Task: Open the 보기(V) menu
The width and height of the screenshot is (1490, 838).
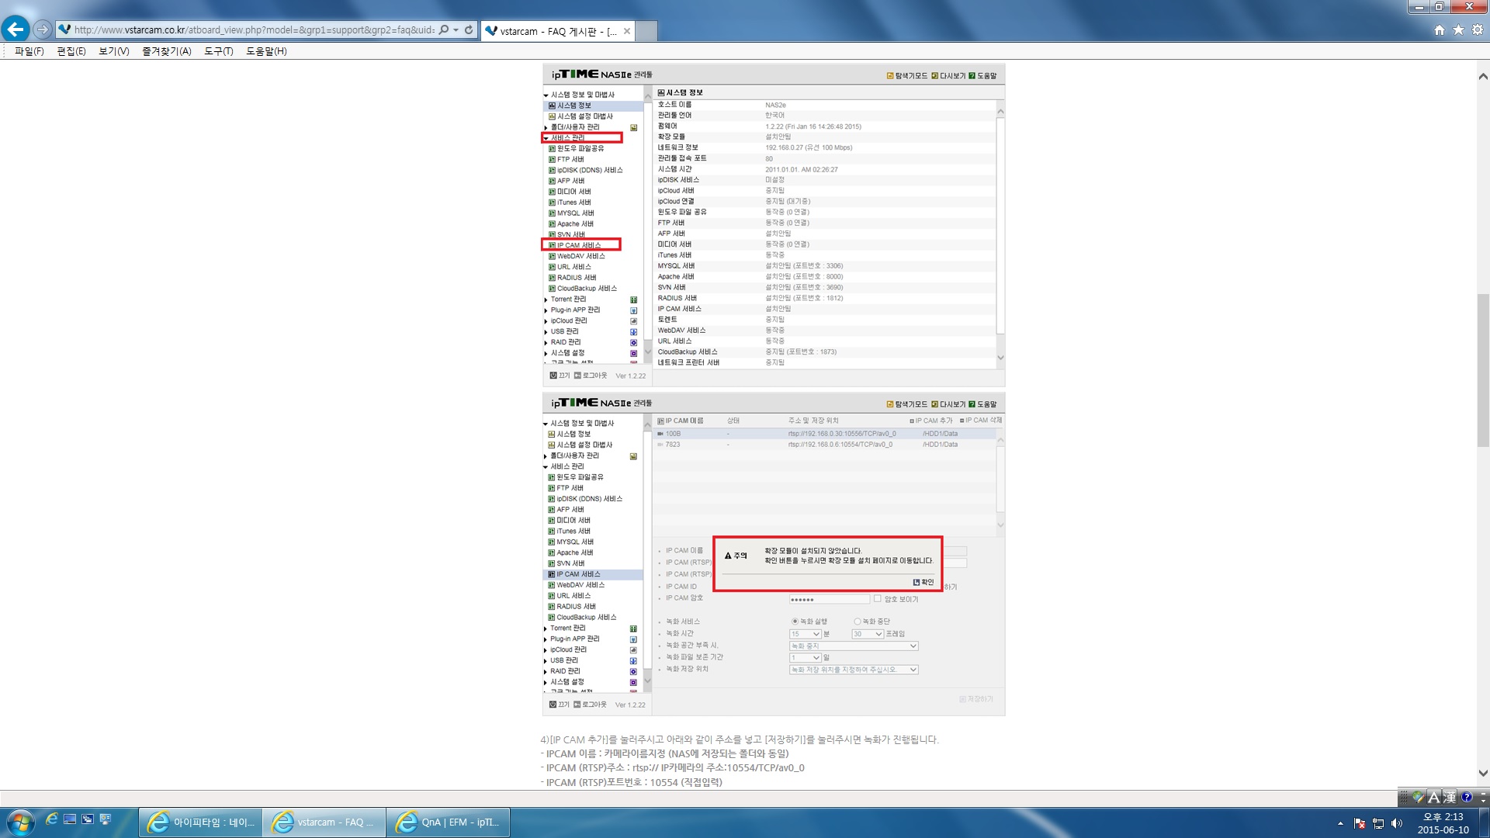Action: pyautogui.click(x=113, y=51)
